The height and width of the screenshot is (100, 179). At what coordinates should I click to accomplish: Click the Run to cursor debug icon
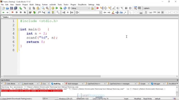tap(102, 8)
